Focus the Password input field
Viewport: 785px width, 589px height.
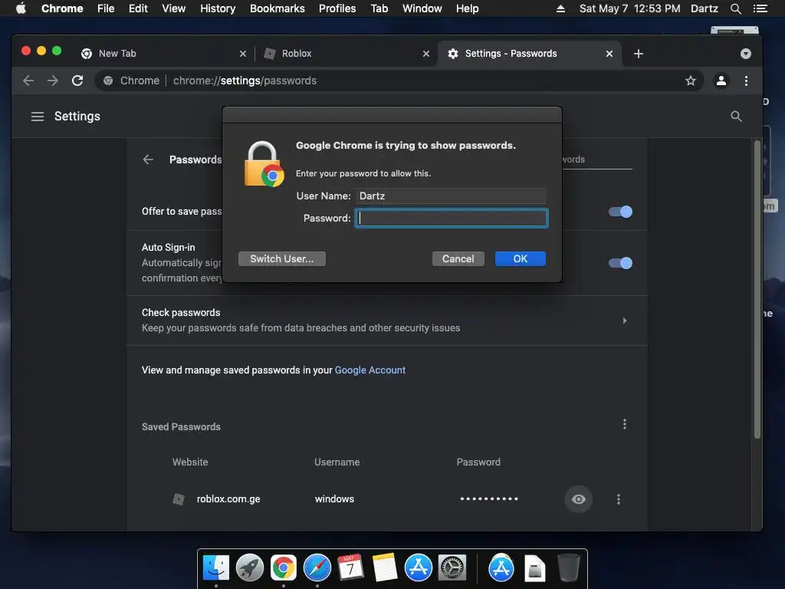[x=452, y=219]
